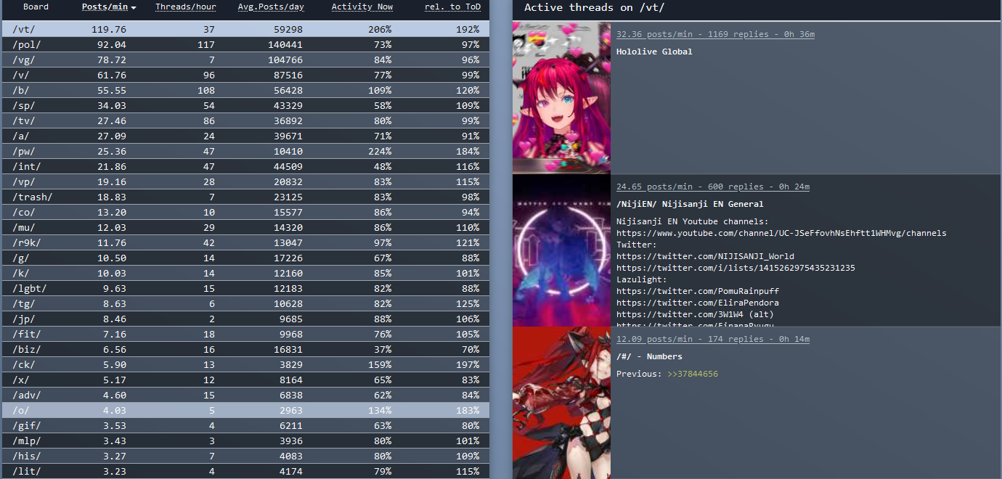Select the /g/ board row
The height and width of the screenshot is (479, 1002).
pos(245,258)
